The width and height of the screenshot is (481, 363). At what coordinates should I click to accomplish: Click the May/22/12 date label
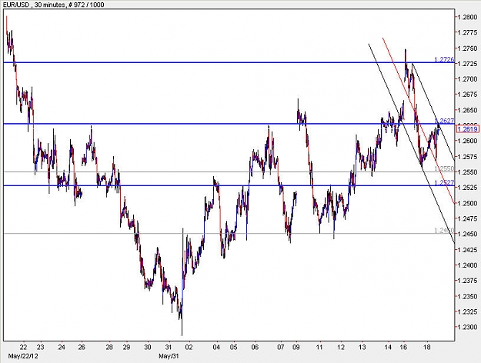tap(23, 356)
